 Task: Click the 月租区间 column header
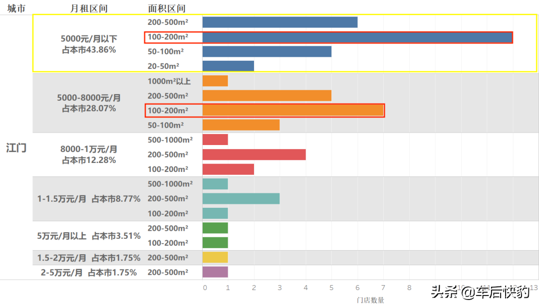tap(89, 8)
